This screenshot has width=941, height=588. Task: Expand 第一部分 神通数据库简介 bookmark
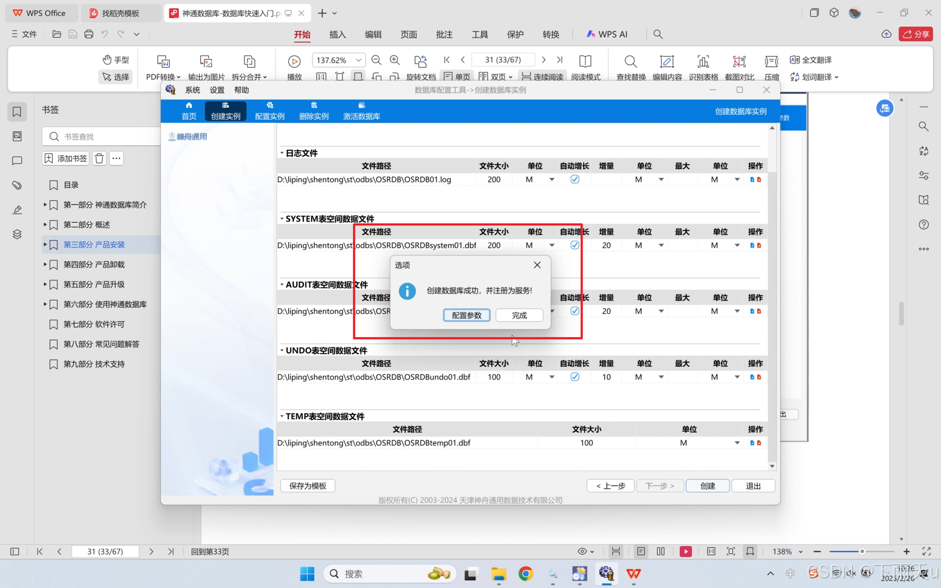point(45,205)
